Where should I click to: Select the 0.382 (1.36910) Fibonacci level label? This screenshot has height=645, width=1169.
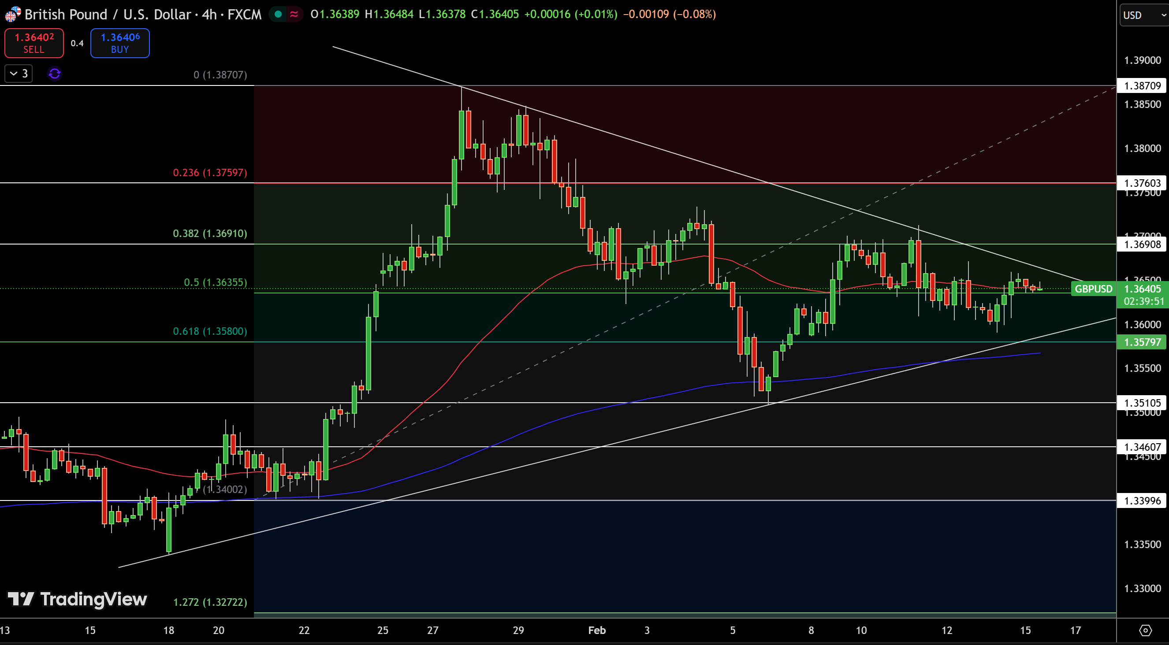(210, 233)
